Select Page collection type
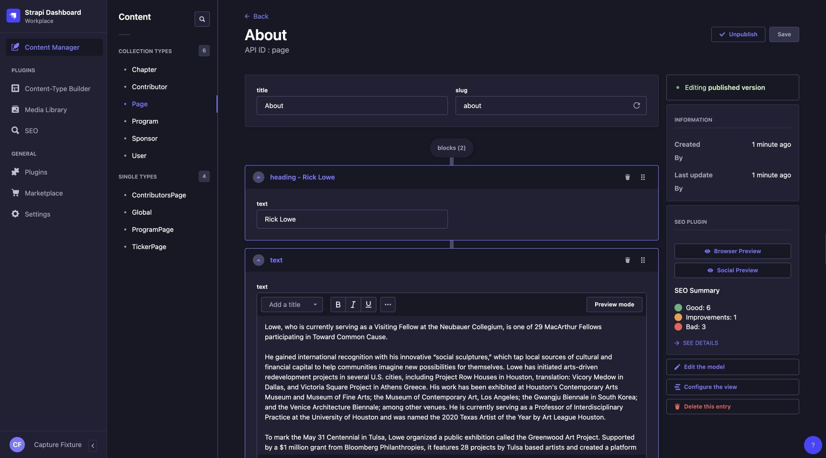826x458 pixels. click(x=140, y=104)
